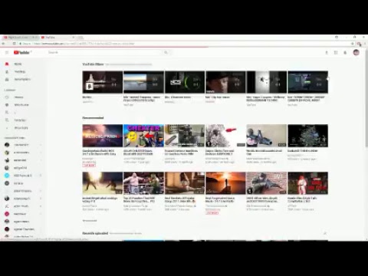Click Show more below Recommended
368x276 pixels.
90,221
